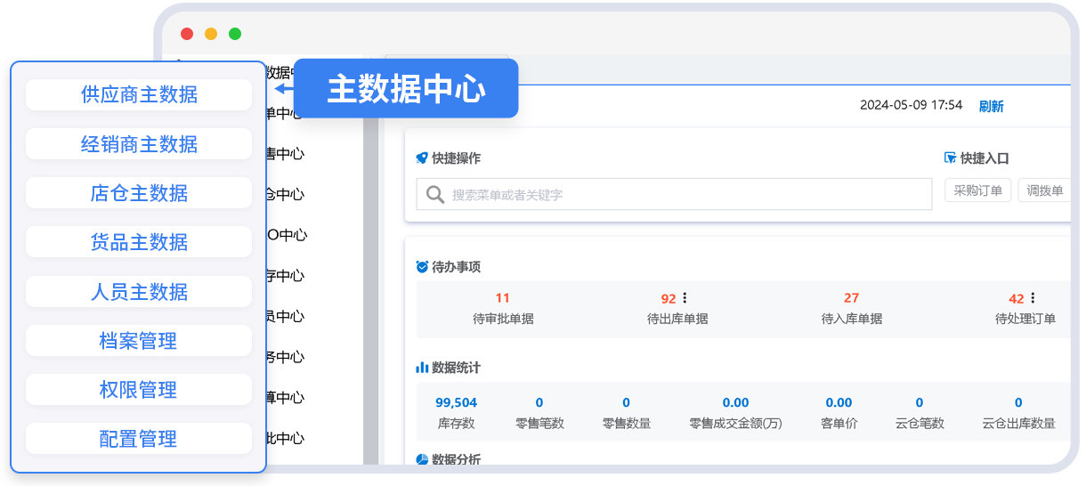Click the 刷新 refresh link
Image resolution: width=1086 pixels, height=486 pixels.
pyautogui.click(x=991, y=106)
